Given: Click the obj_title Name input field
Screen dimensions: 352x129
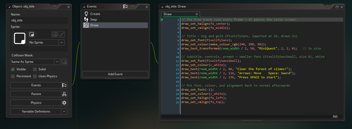Looking at the screenshot, I should click(39, 20).
